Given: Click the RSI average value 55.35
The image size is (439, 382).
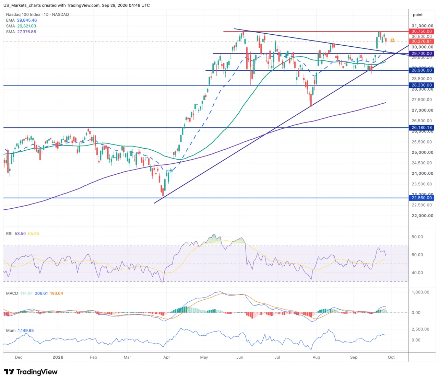Looking at the screenshot, I should (x=34, y=233).
